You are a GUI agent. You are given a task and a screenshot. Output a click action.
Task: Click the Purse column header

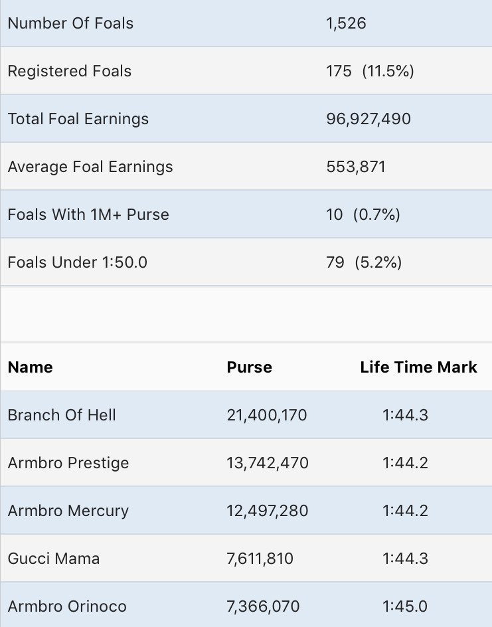(250, 367)
